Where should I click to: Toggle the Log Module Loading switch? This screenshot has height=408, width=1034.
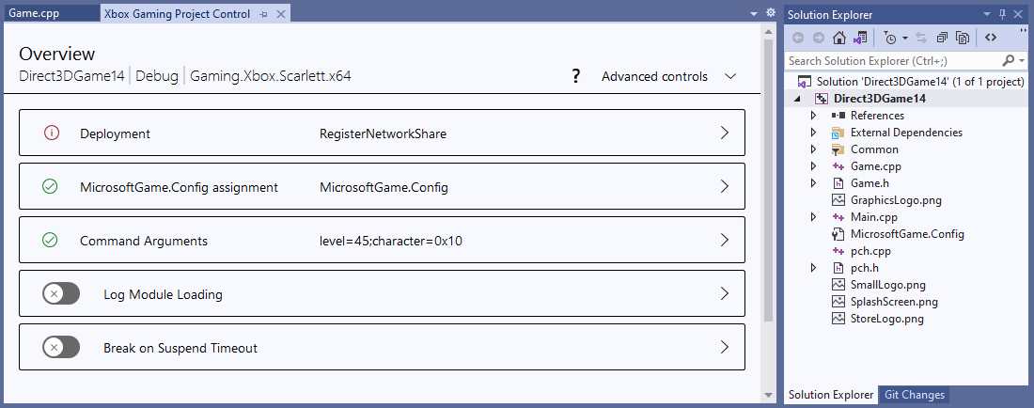coord(61,294)
